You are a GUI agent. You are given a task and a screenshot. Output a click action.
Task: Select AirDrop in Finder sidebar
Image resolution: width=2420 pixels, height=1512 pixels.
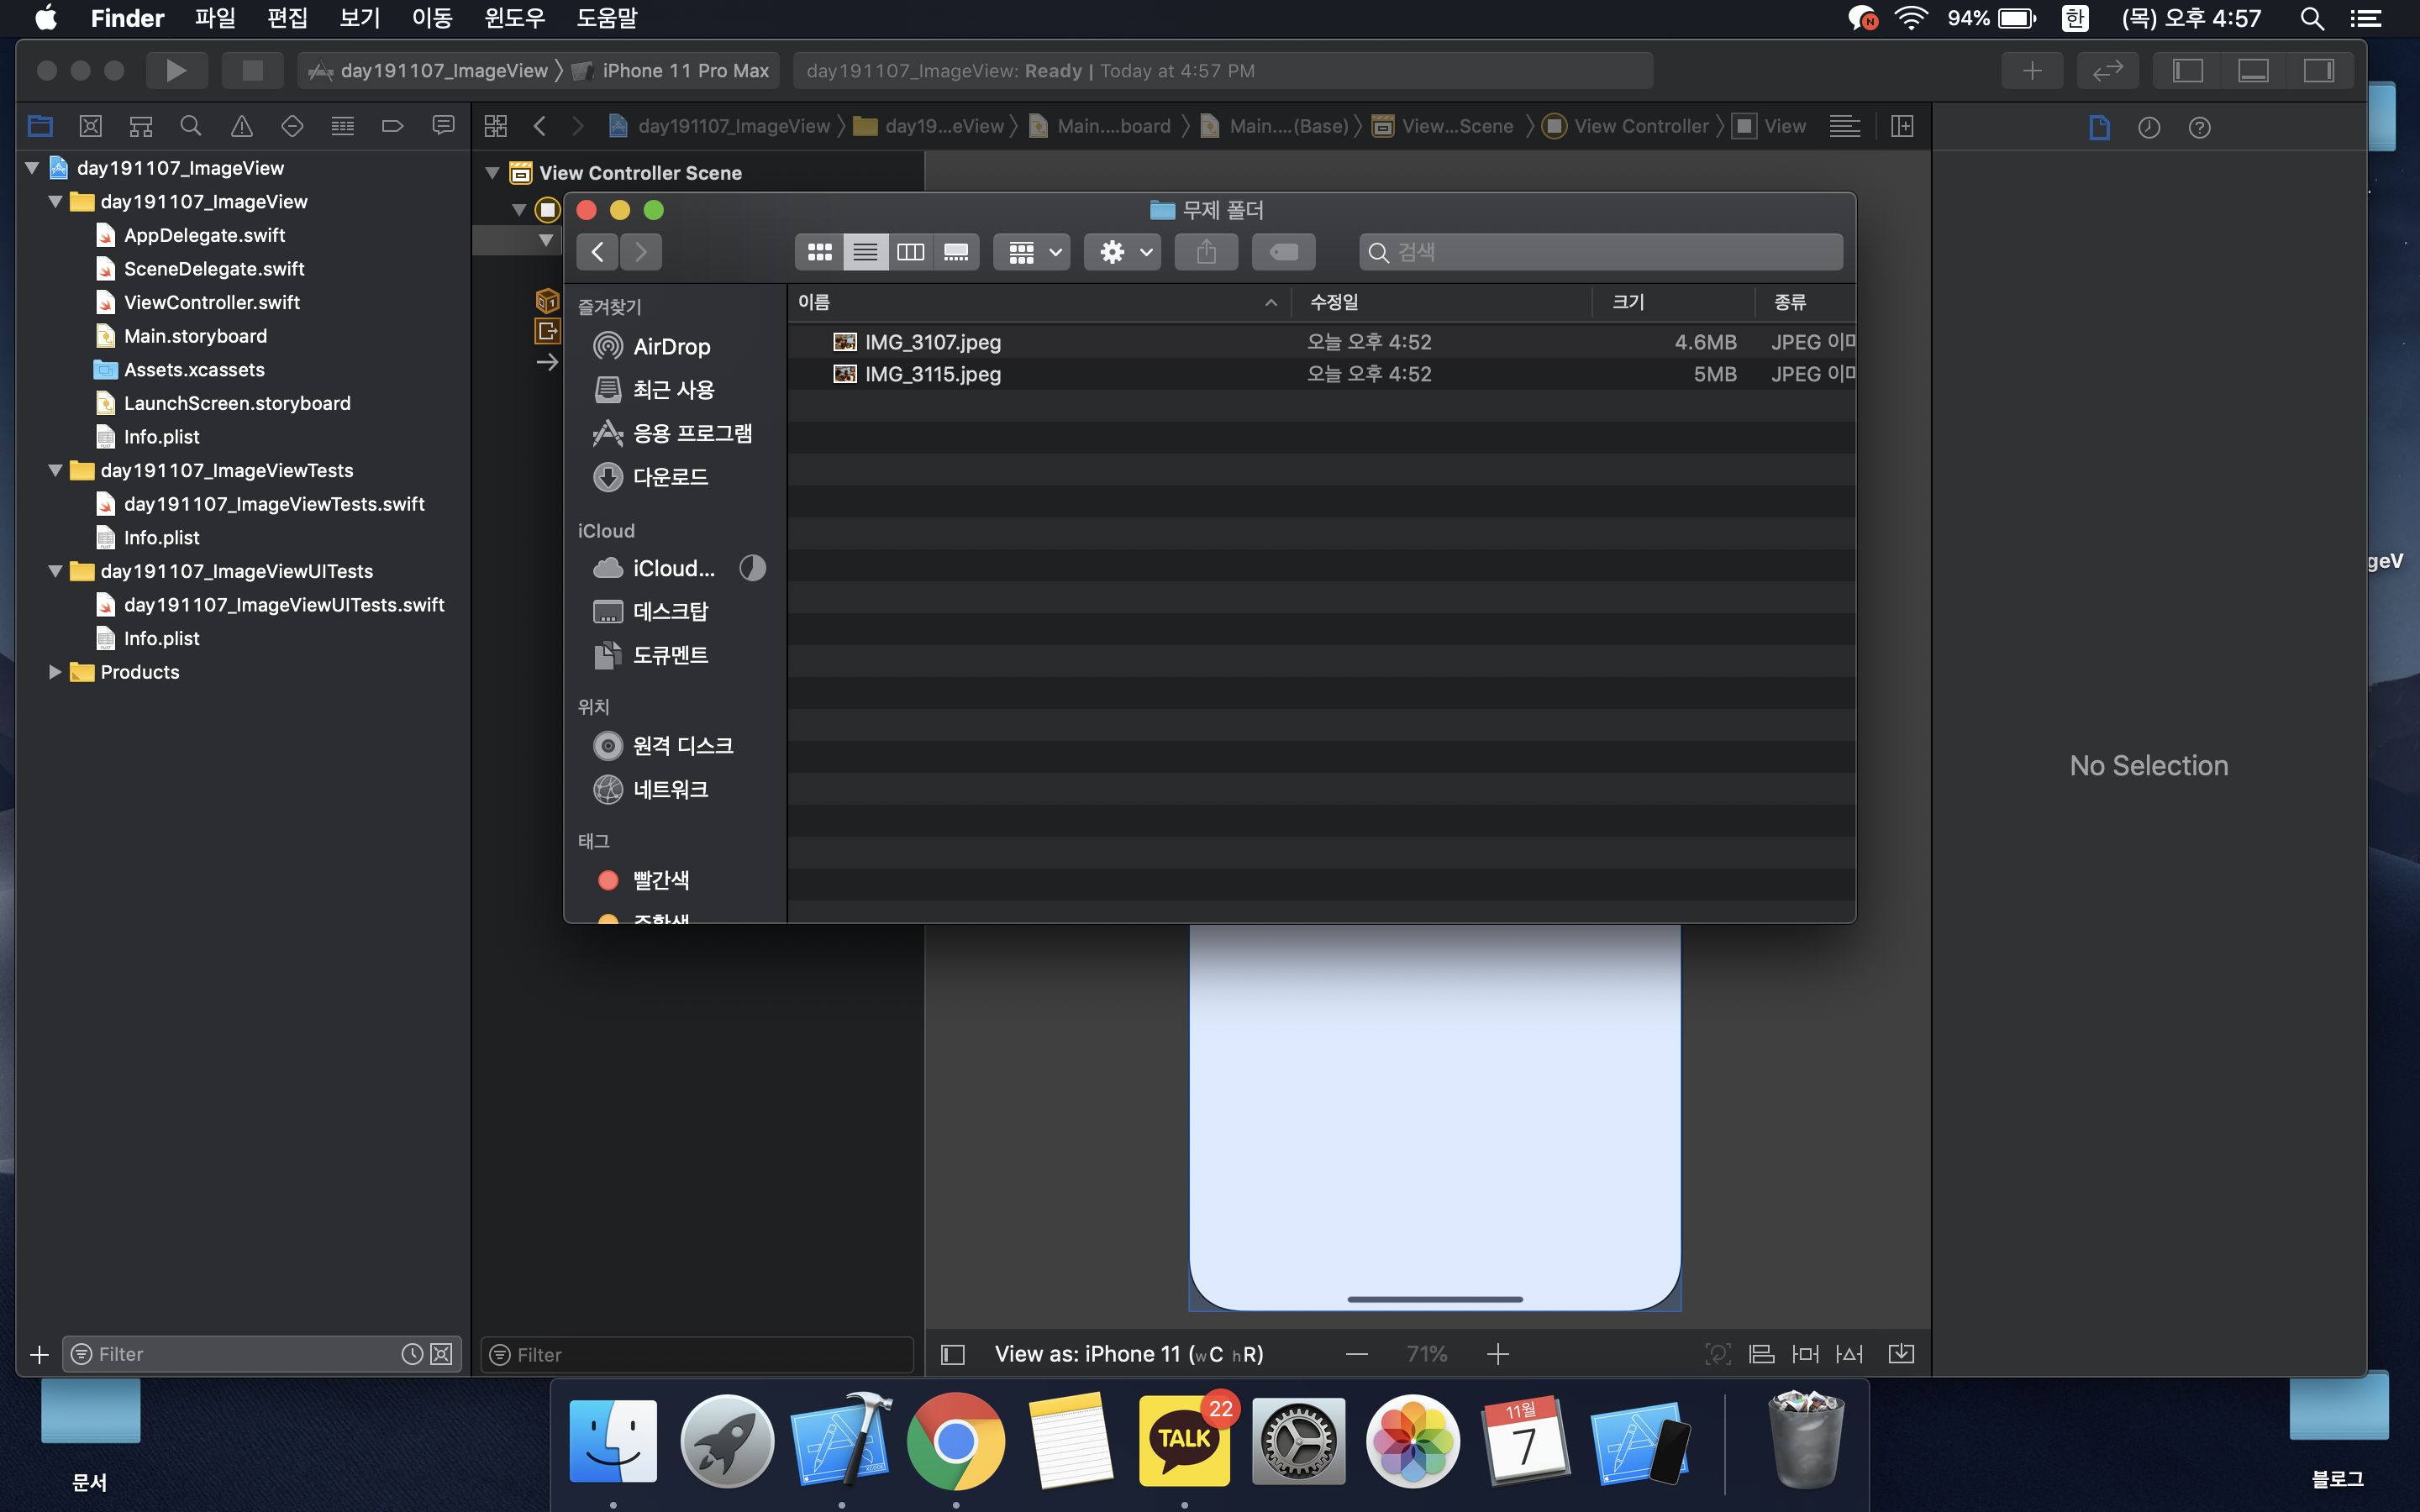[670, 346]
